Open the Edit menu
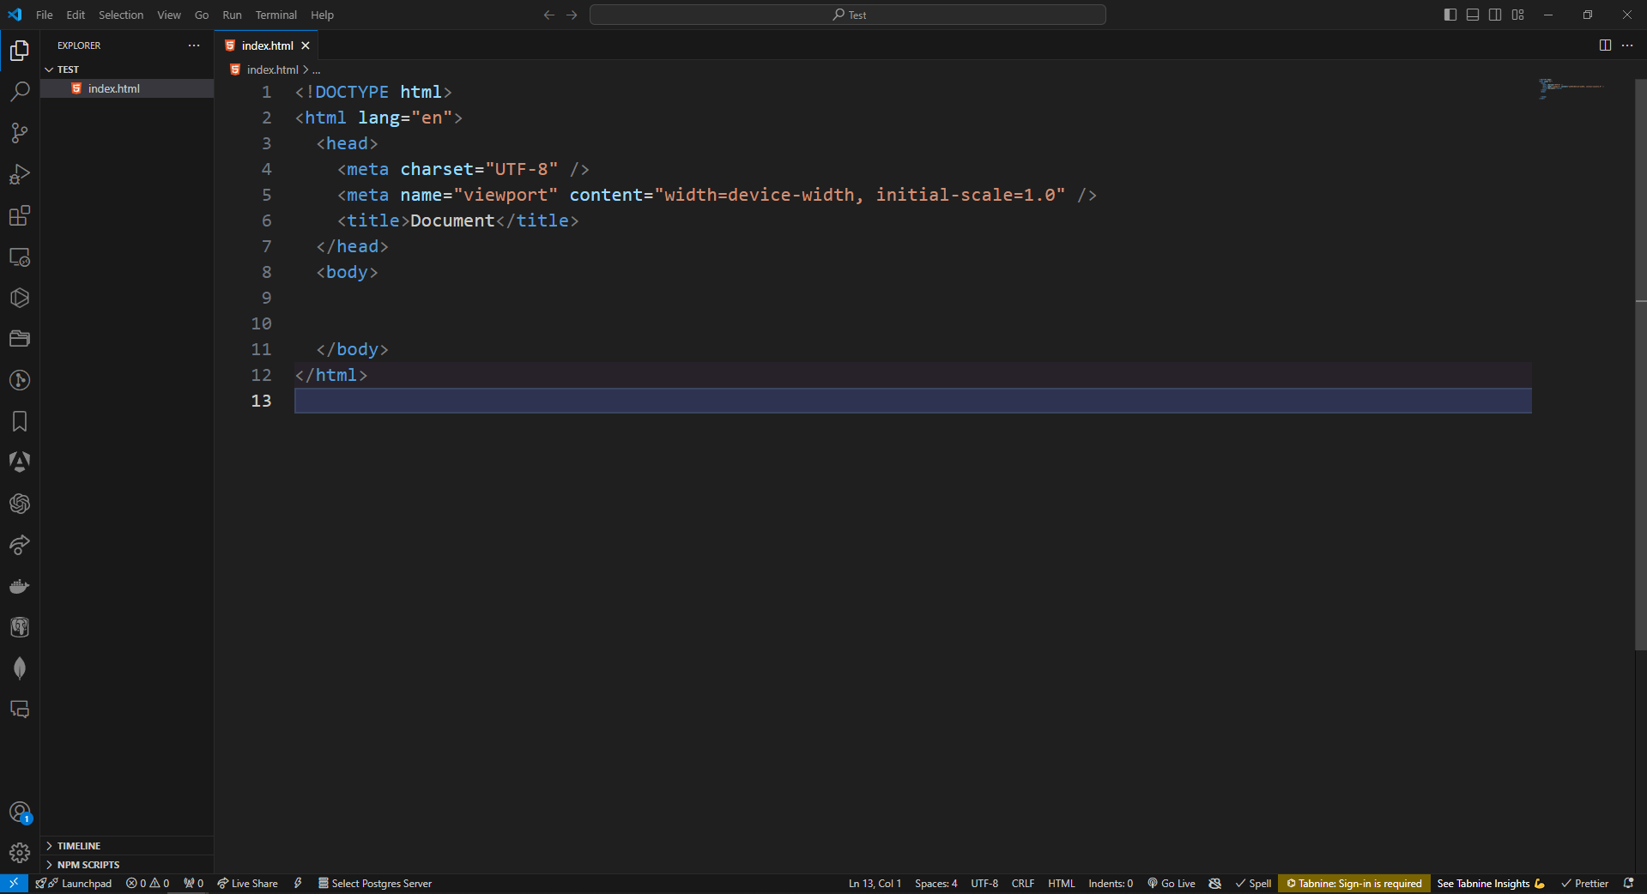The image size is (1647, 894). pos(76,15)
